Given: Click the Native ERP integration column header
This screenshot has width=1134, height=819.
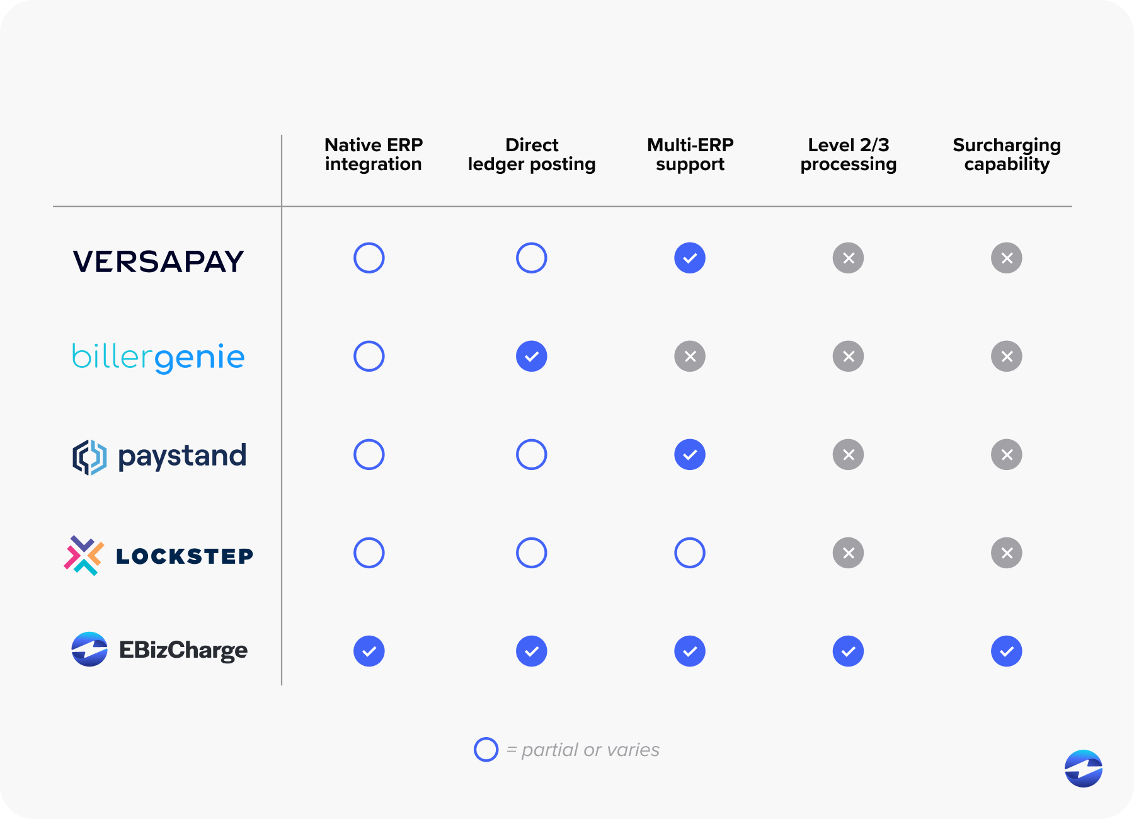Looking at the screenshot, I should pyautogui.click(x=374, y=154).
